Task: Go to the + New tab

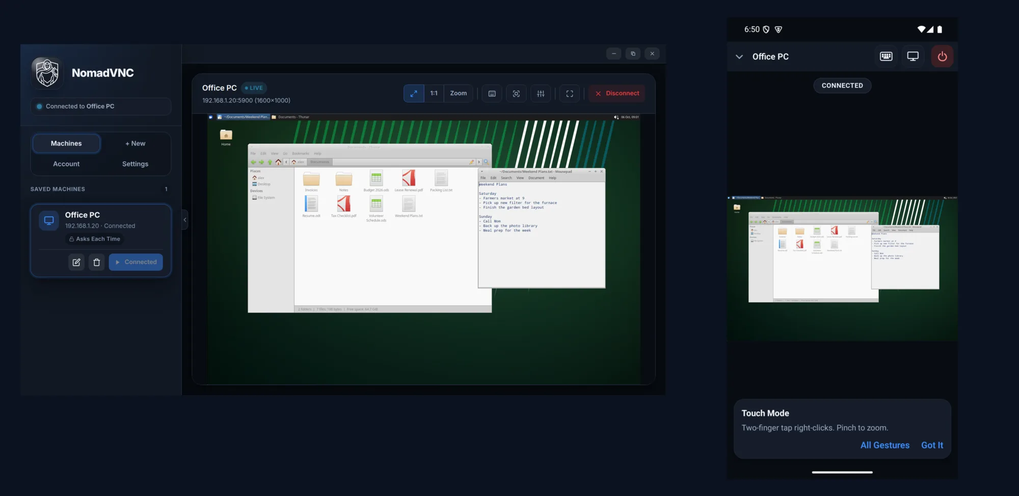Action: (136, 143)
